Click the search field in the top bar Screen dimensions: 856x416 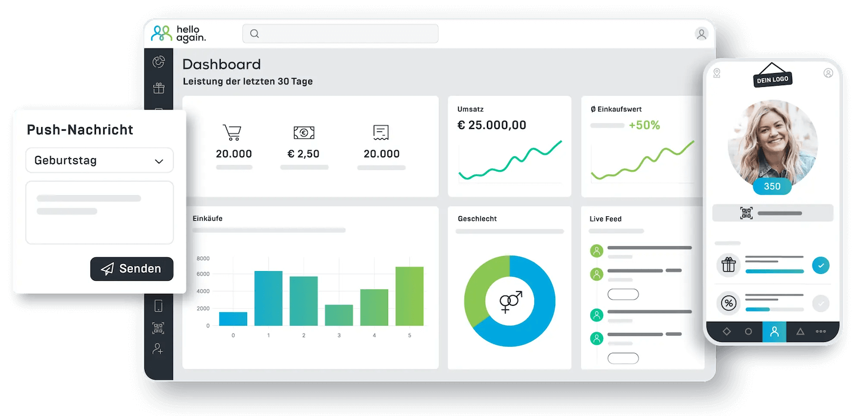pyautogui.click(x=340, y=34)
